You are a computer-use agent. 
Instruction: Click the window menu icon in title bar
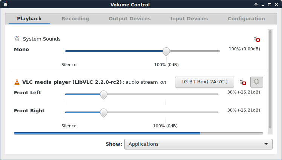(x=5, y=5)
